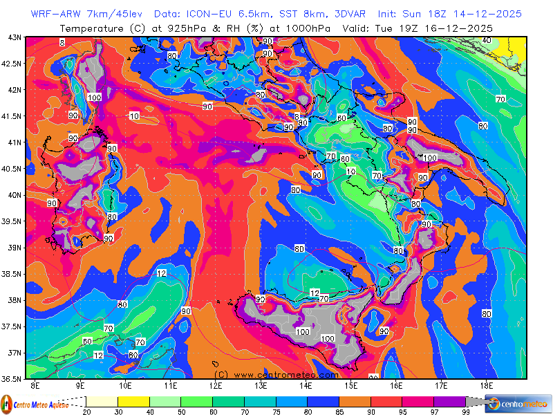Click the 43N latitude axis label
The image size is (553, 415).
pyautogui.click(x=14, y=37)
